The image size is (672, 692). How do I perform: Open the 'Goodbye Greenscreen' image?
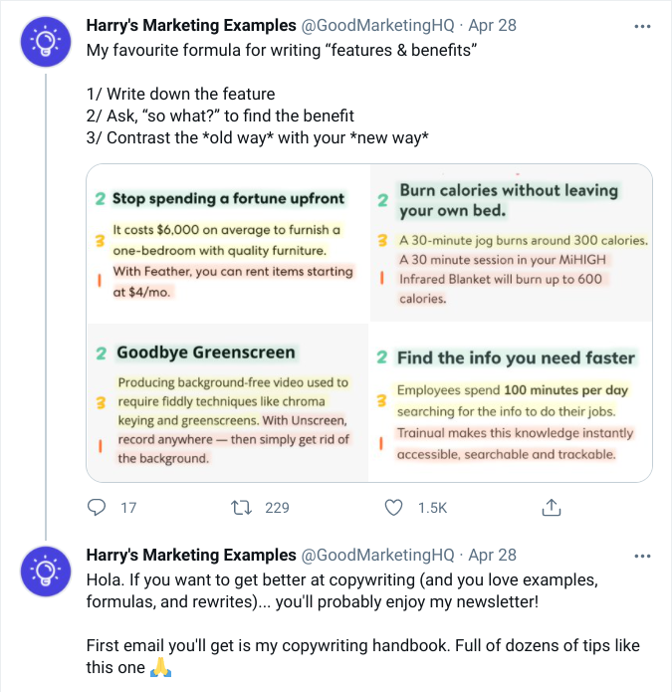coord(228,403)
